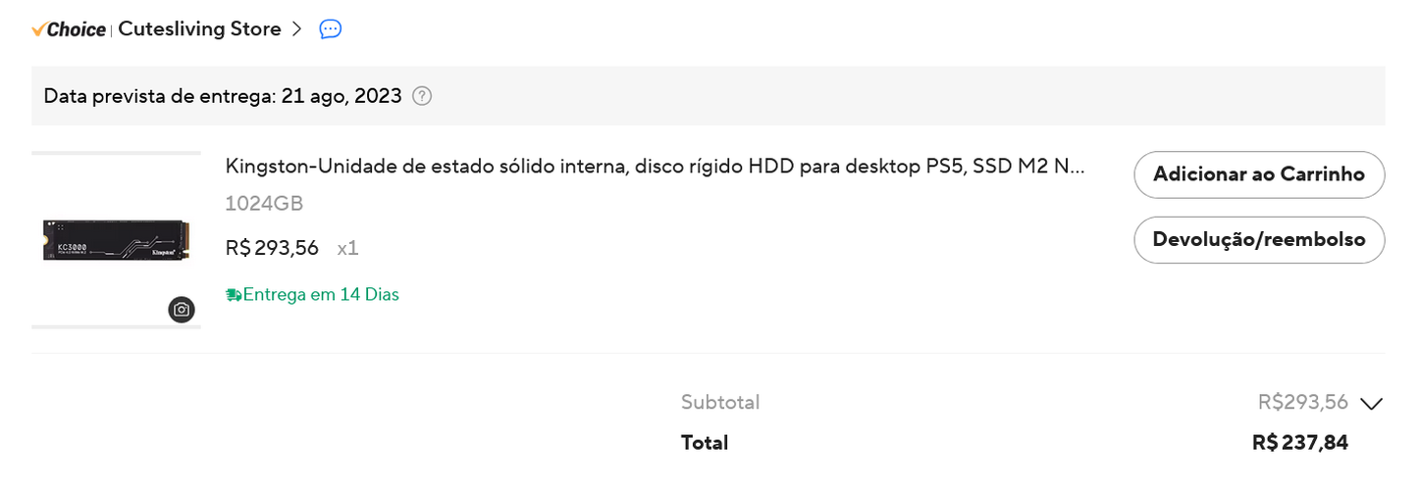
Task: Click Devolução/reembolso button
Action: 1259,240
